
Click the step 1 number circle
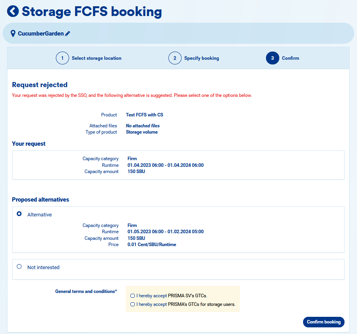tap(62, 58)
